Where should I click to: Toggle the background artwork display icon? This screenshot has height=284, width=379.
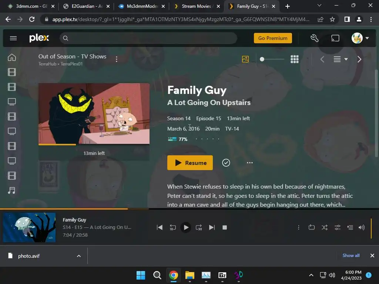[245, 59]
